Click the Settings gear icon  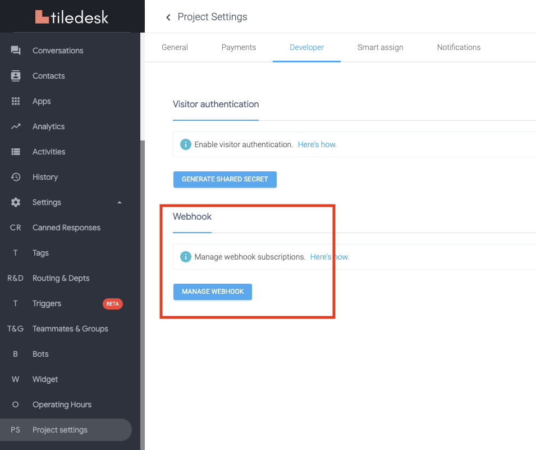click(16, 202)
